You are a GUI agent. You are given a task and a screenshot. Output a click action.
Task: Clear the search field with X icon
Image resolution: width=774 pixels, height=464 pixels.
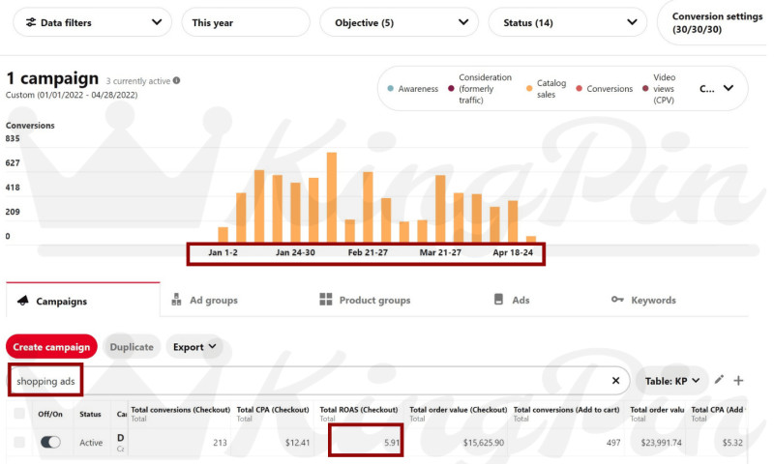click(x=615, y=381)
